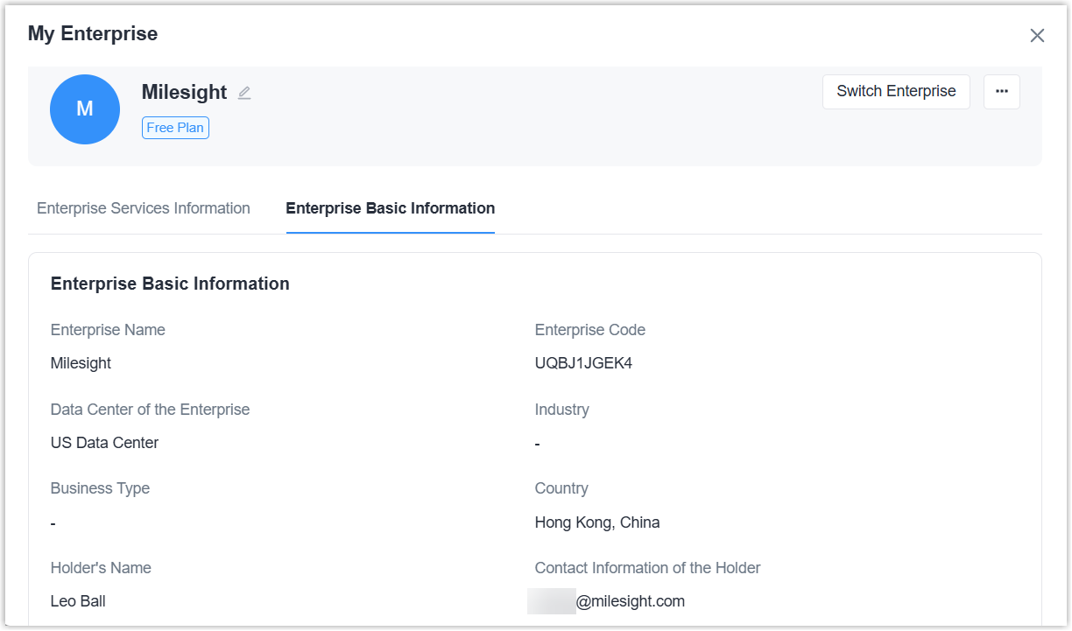Click the @milesight.com contact email
The image size is (1072, 631).
tap(629, 601)
